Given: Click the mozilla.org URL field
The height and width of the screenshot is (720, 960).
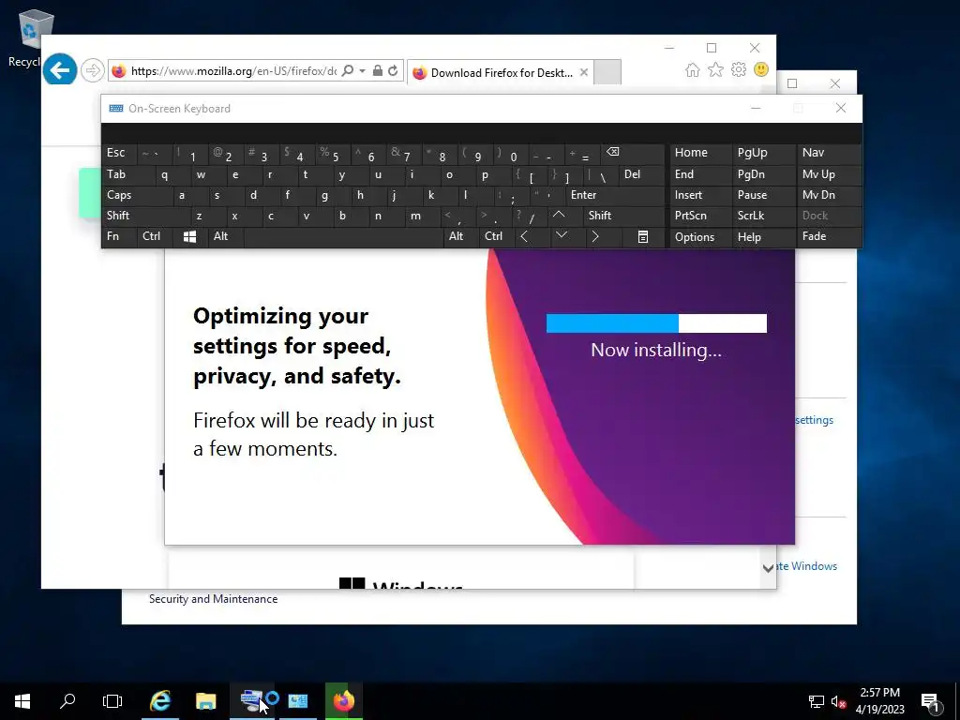Looking at the screenshot, I should (x=233, y=71).
